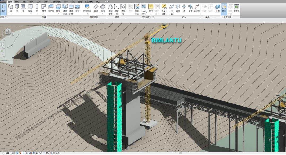
Task: Click the ribbon minimize toggle button
Action: (x=107, y=2)
